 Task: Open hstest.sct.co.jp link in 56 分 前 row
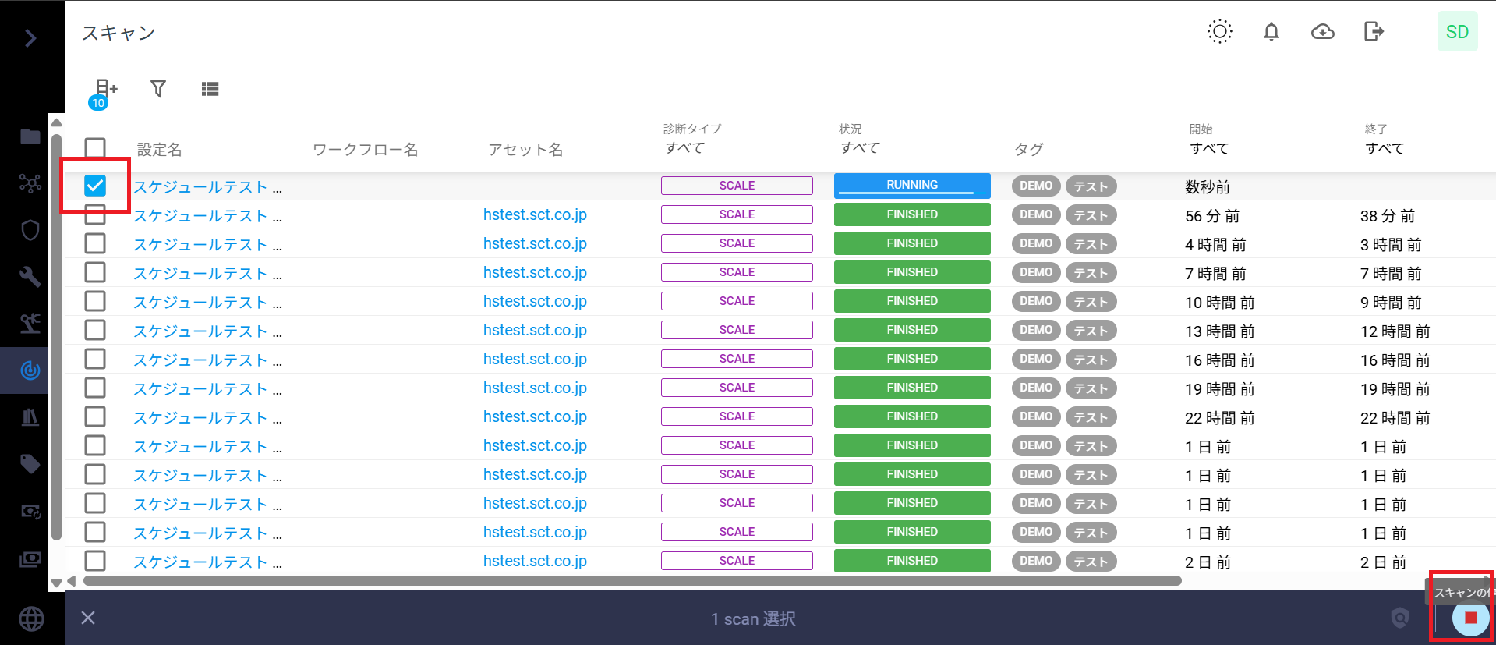coord(535,215)
